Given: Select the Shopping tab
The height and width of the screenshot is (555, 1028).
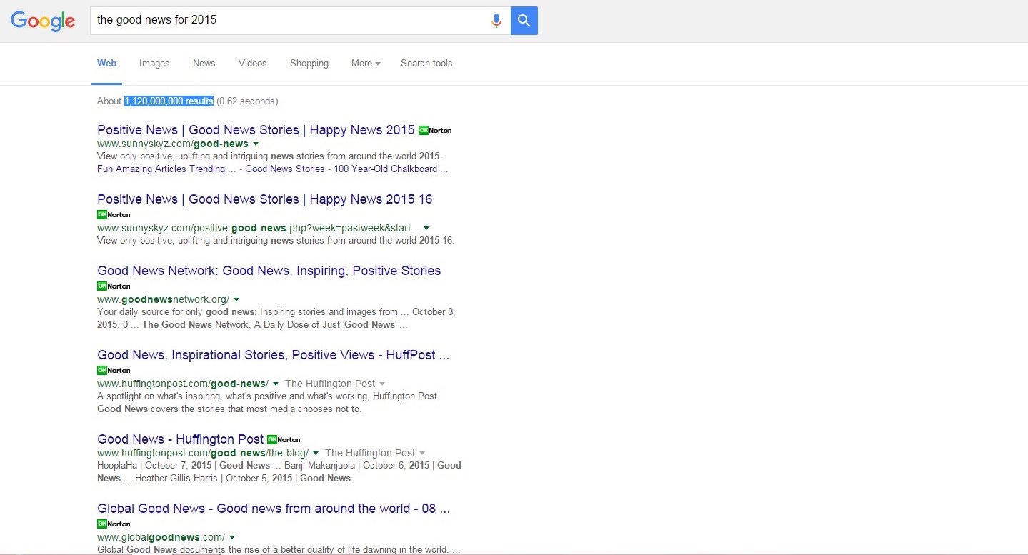Looking at the screenshot, I should click(x=309, y=64).
